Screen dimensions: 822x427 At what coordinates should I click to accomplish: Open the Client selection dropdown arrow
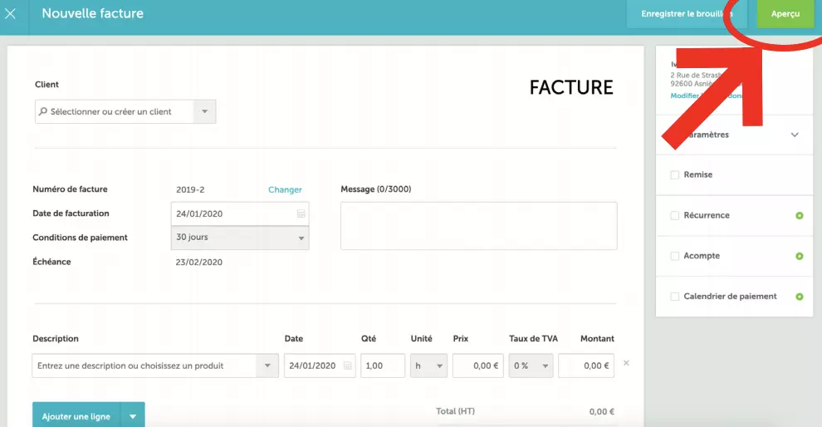click(205, 112)
